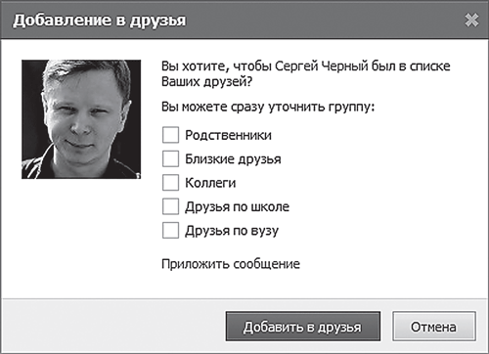
Task: Click the 'Ваших друзей?' line of text
Action: (207, 81)
